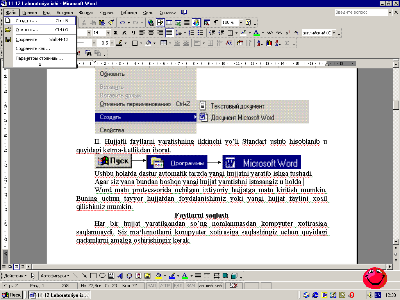Image resolution: width=400 pixels, height=300 pixels.
Task: Toggle Italic (К) formatting
Action: point(125,33)
